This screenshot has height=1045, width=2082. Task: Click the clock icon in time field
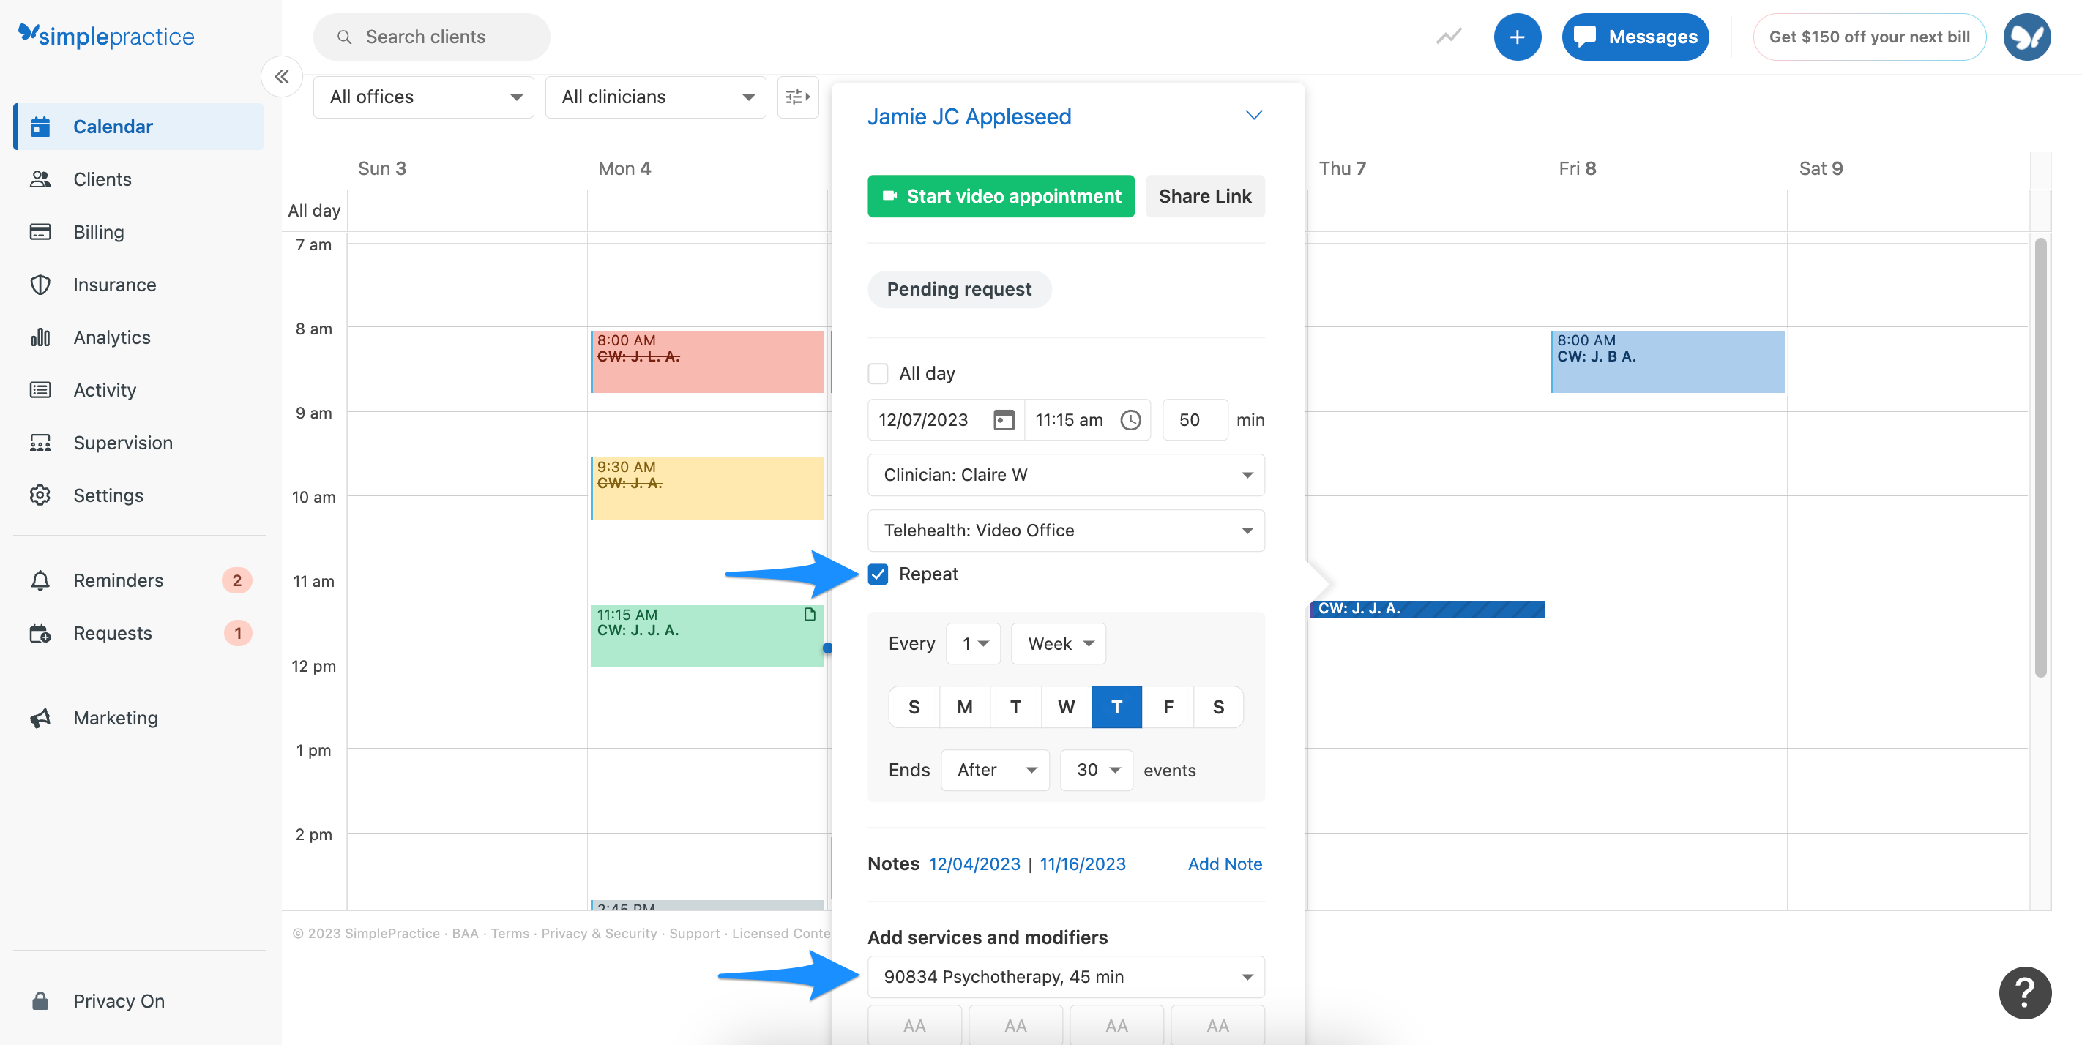1130,419
